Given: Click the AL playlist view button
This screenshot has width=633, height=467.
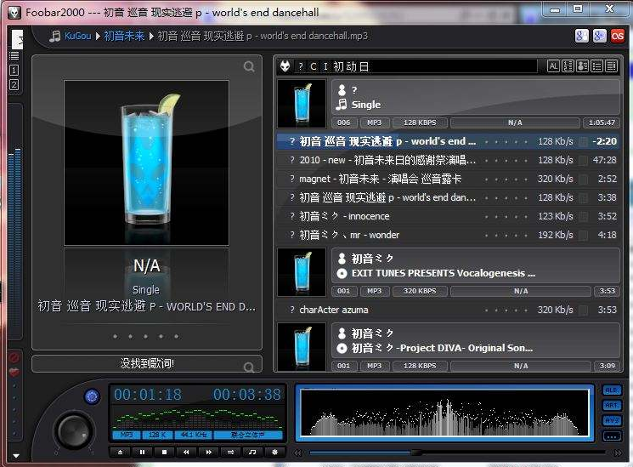Looking at the screenshot, I should coord(553,65).
